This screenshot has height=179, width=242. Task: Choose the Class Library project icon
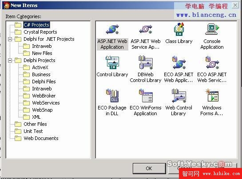(x=179, y=29)
